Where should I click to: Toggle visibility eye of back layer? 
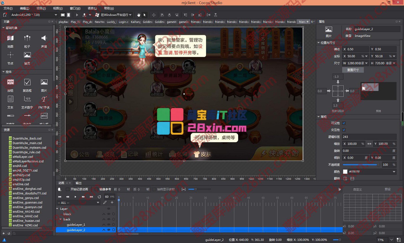[109, 219]
